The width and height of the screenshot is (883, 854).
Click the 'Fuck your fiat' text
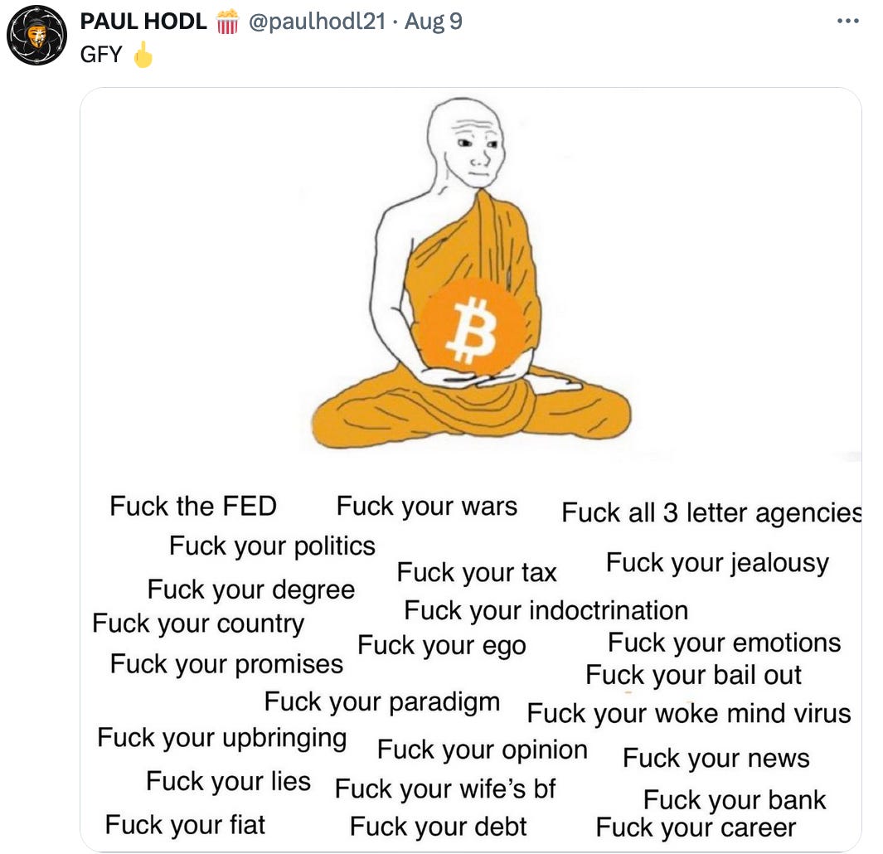tap(185, 825)
